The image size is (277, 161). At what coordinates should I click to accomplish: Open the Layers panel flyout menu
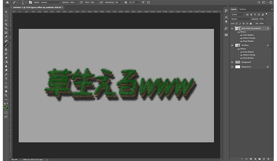tap(272, 9)
